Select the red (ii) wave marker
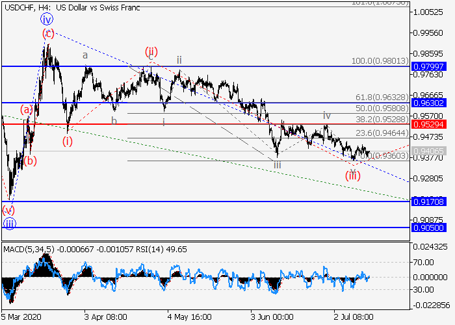Viewport: 455px width, 325px height. click(x=151, y=51)
